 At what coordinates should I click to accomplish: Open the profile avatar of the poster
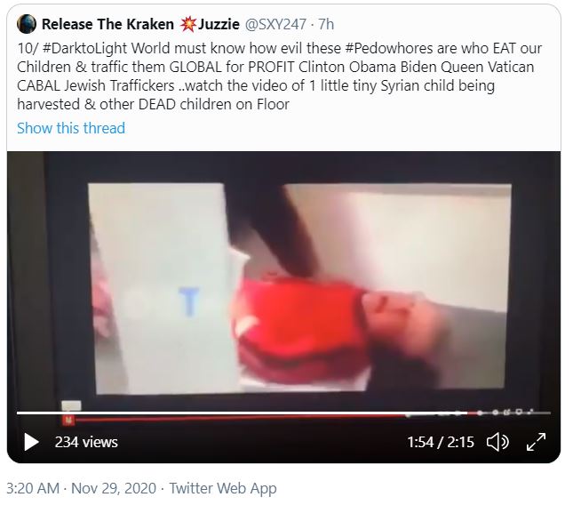tap(27, 24)
